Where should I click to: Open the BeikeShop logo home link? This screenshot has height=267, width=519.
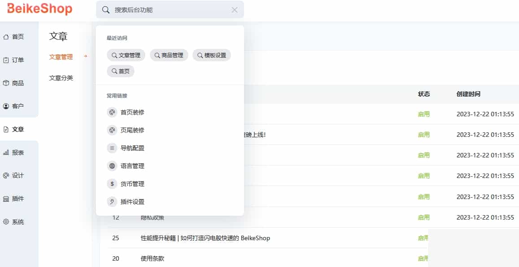pyautogui.click(x=40, y=9)
